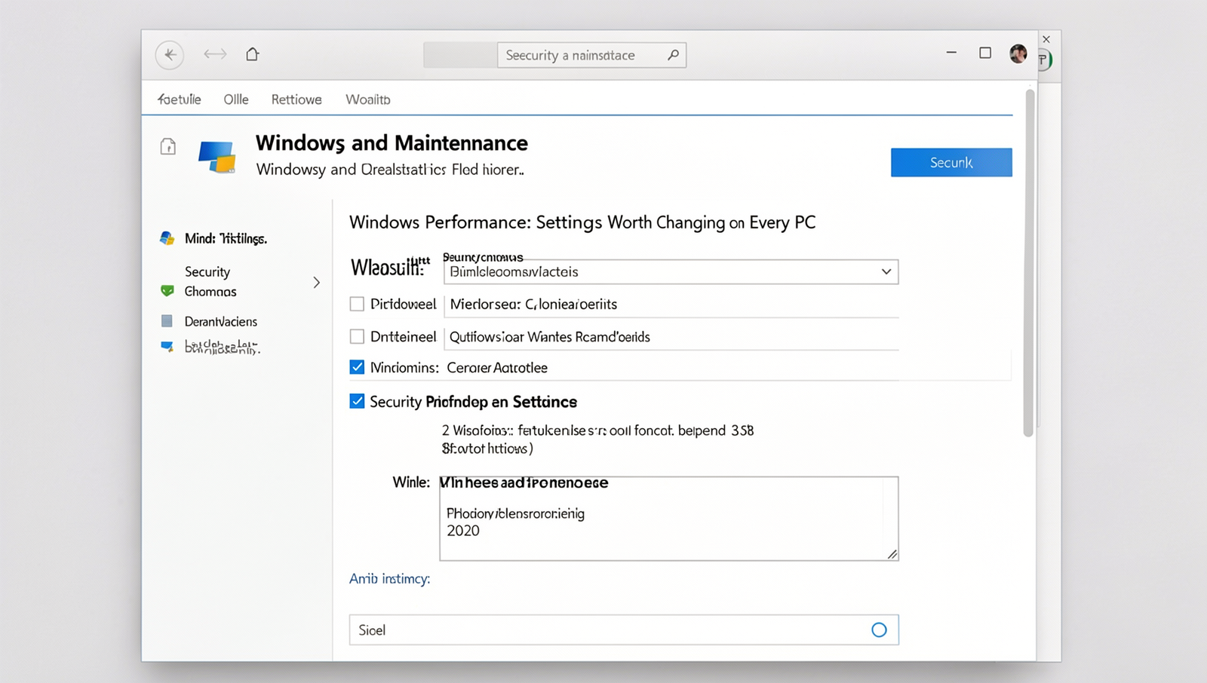Click the vertical scrollbar thumb

point(1028,263)
